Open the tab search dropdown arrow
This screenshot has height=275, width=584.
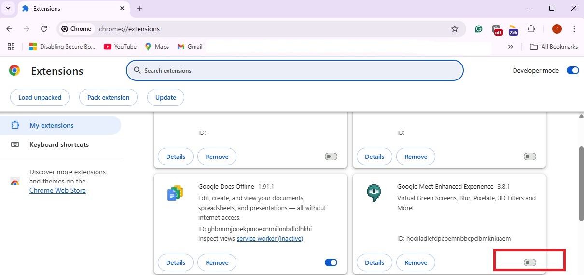coord(8,8)
